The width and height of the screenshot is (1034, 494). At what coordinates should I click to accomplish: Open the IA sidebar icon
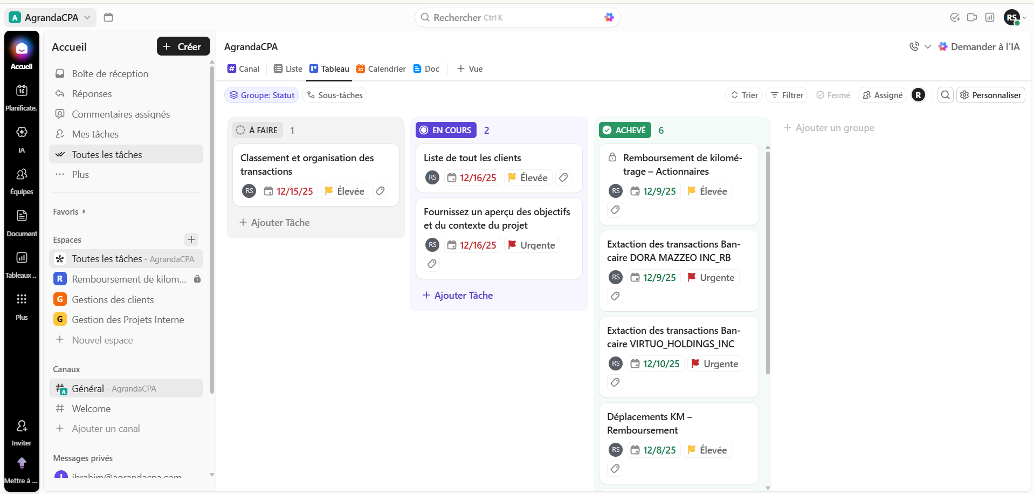click(22, 138)
